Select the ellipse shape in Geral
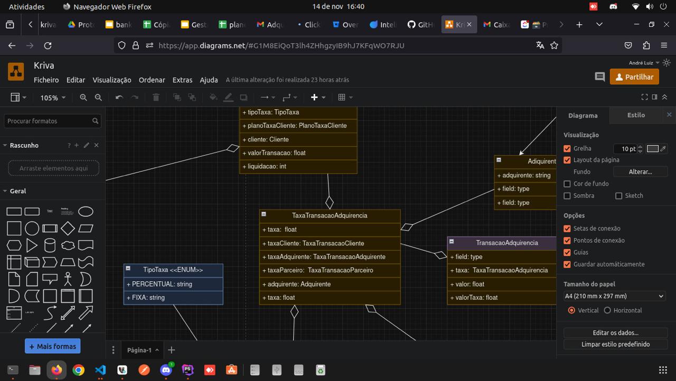Image resolution: width=676 pixels, height=381 pixels. click(86, 212)
